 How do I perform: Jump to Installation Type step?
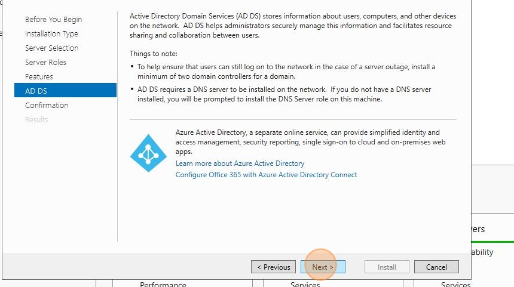pos(51,33)
